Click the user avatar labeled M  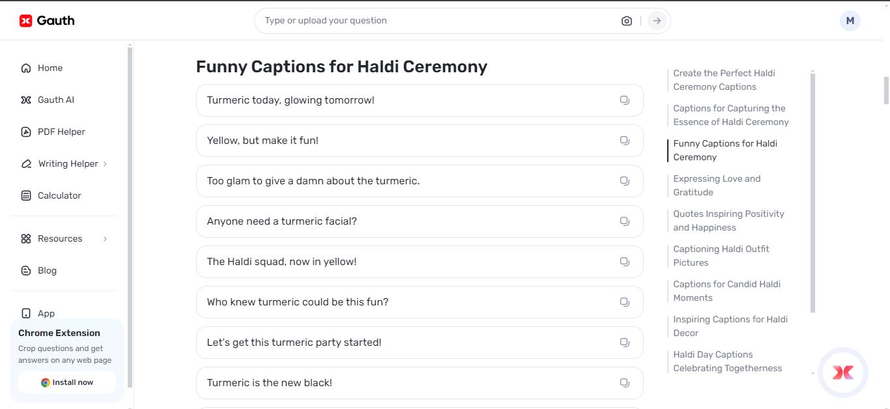(x=850, y=20)
